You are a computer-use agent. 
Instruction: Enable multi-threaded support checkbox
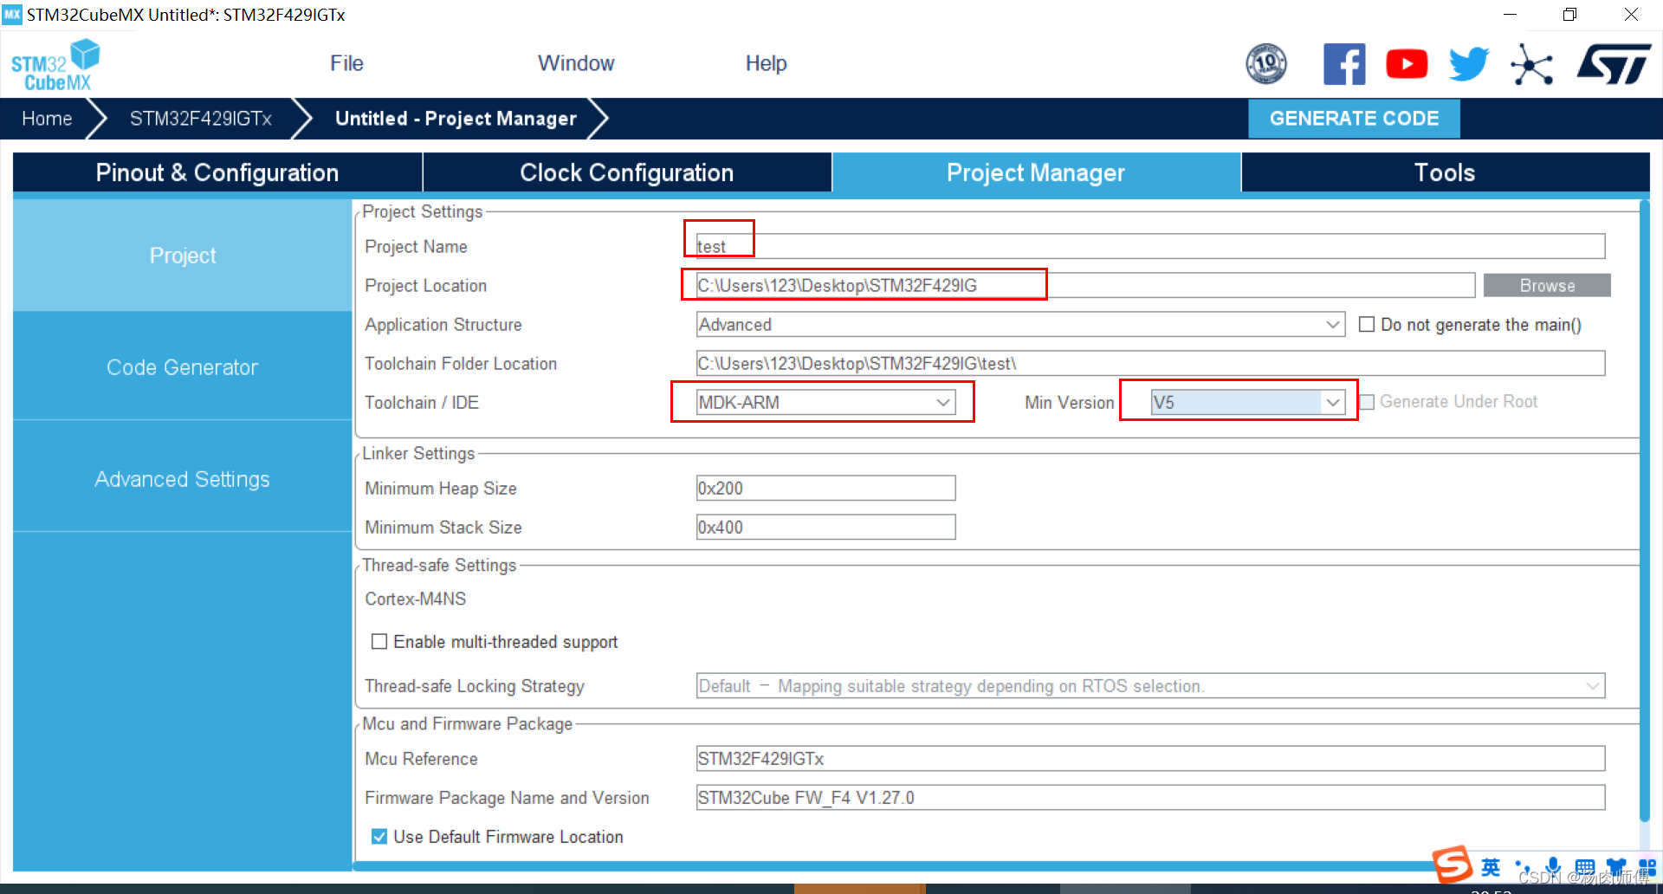coord(379,642)
